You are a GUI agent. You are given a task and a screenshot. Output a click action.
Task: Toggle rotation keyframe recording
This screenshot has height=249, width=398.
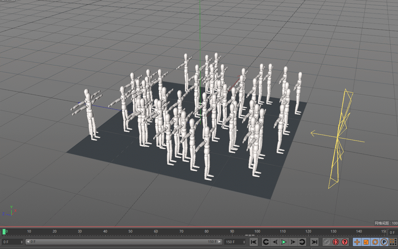(375, 242)
